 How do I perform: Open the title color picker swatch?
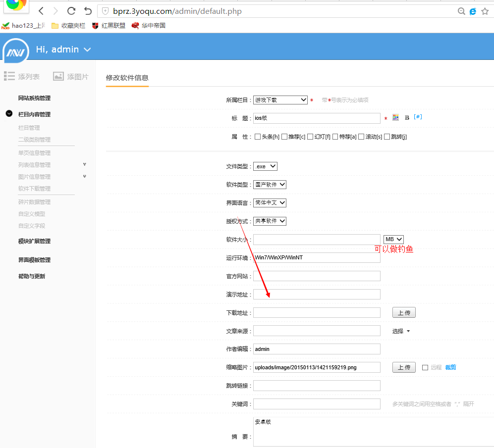coord(396,117)
